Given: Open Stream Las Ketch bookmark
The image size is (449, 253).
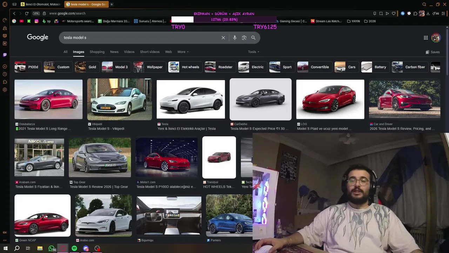Looking at the screenshot, I should (x=326, y=21).
